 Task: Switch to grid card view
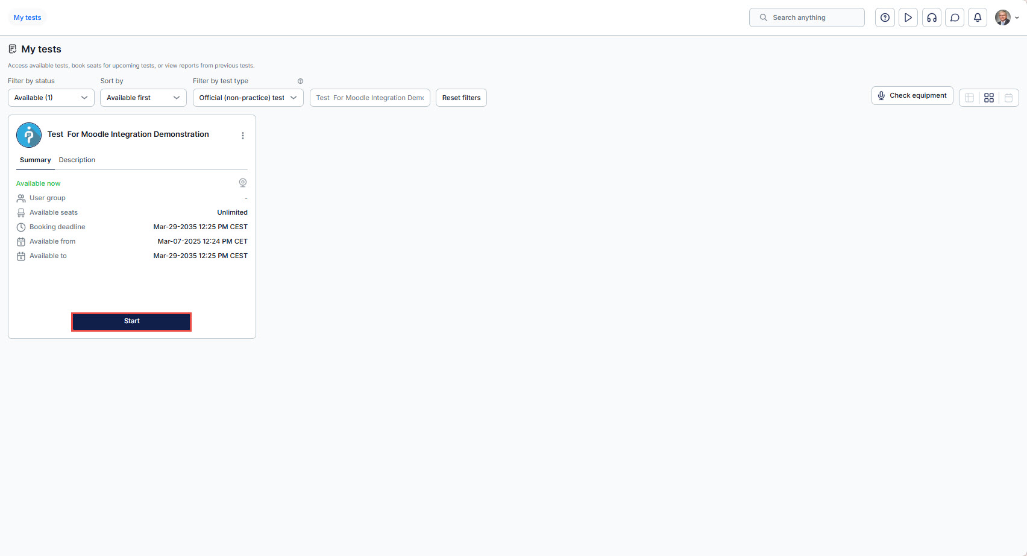989,98
